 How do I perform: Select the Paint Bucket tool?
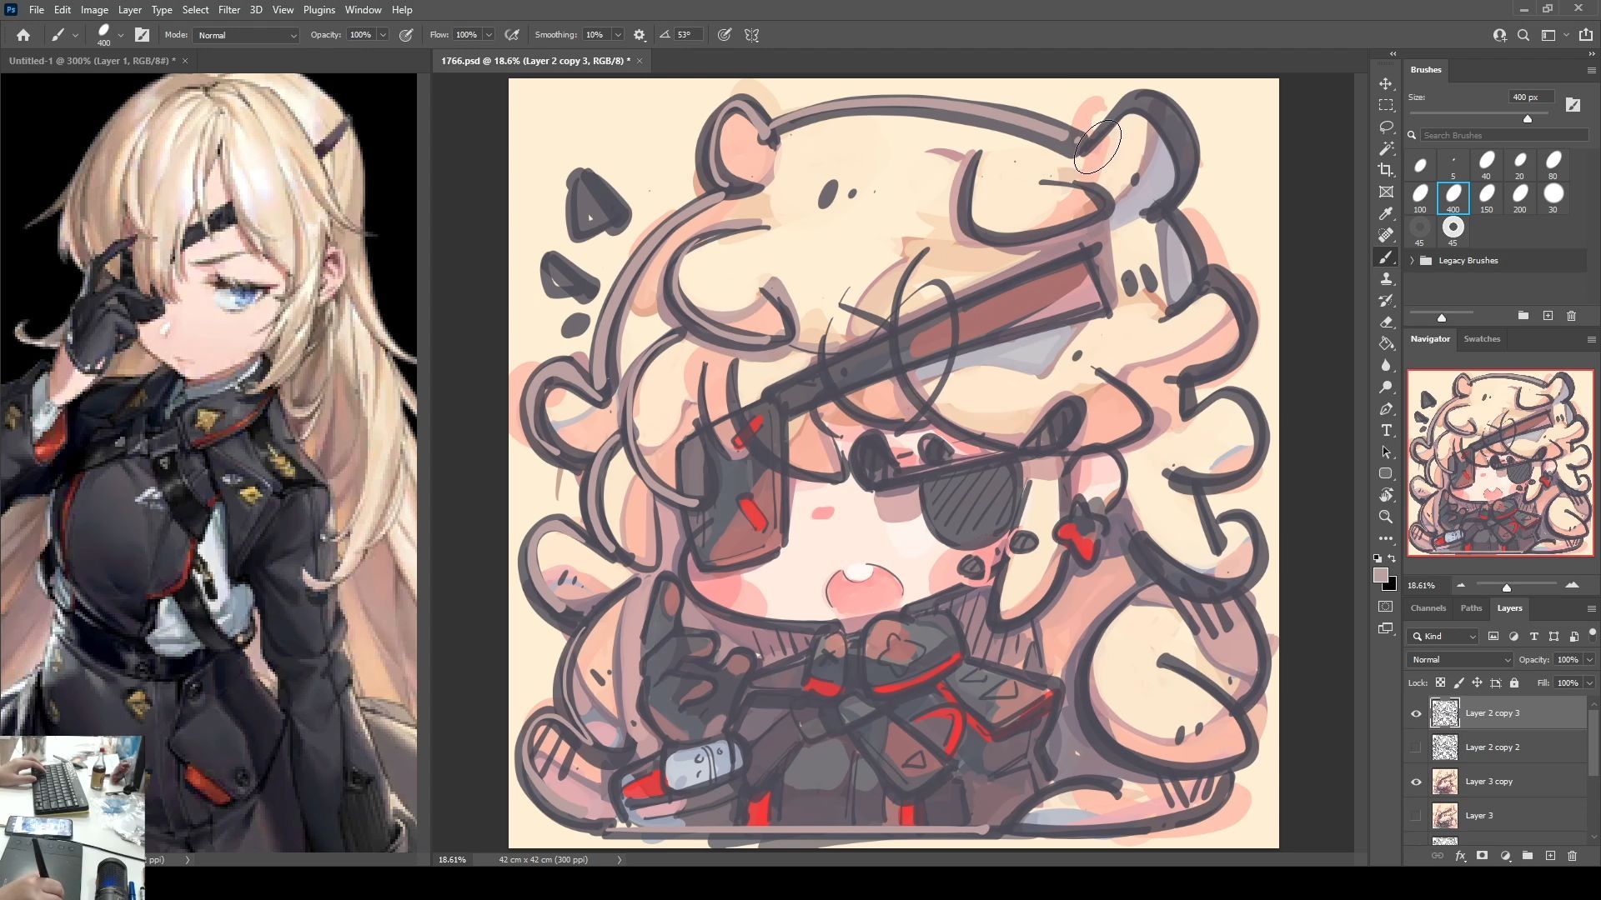pyautogui.click(x=1386, y=343)
